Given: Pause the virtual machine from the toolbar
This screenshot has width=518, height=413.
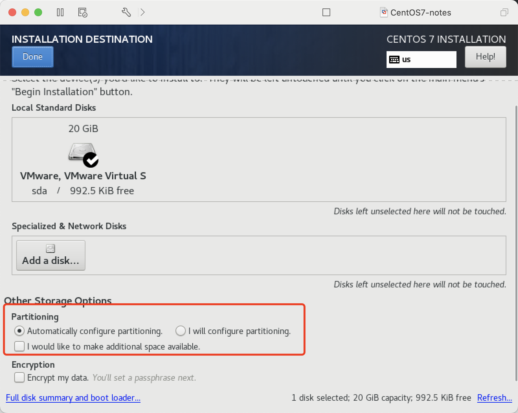Looking at the screenshot, I should click(60, 12).
